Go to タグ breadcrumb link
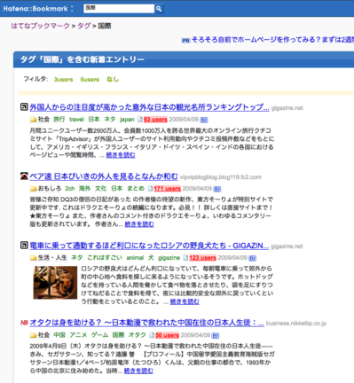 pyautogui.click(x=84, y=26)
